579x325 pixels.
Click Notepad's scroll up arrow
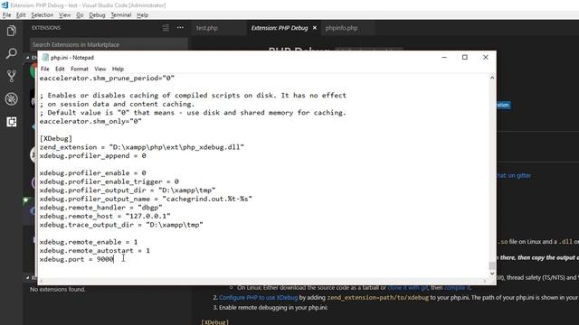[492, 78]
